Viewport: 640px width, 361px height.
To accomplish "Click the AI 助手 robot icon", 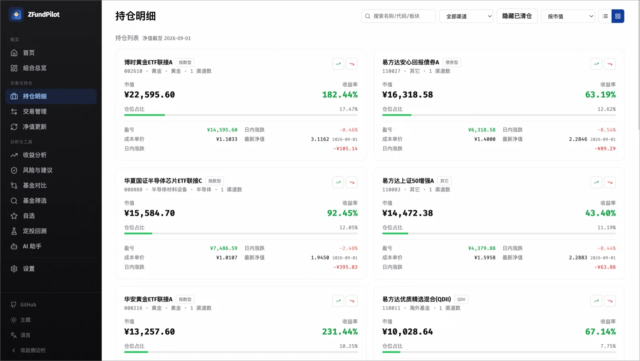I will pos(14,246).
